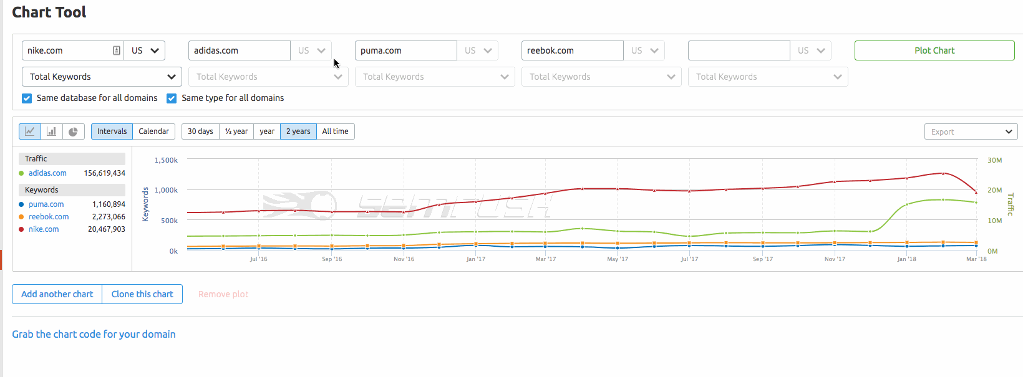The height and width of the screenshot is (377, 1023).
Task: Click the puma.com legend link
Action: point(46,204)
